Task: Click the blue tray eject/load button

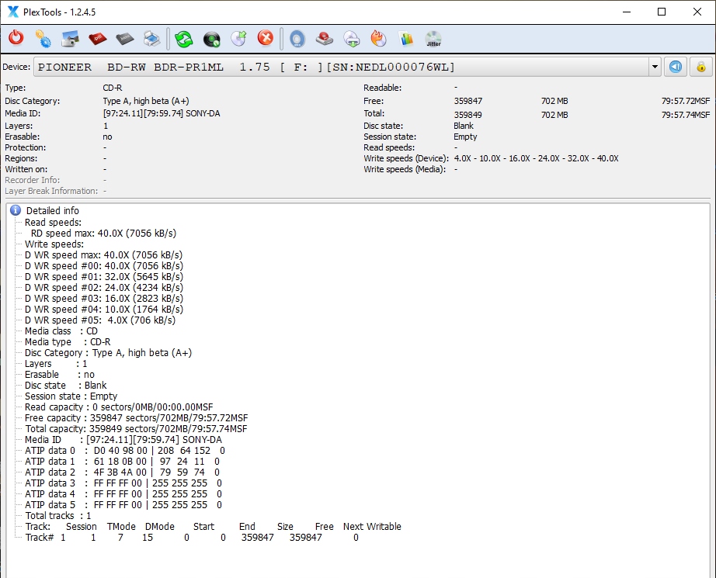Action: [676, 67]
